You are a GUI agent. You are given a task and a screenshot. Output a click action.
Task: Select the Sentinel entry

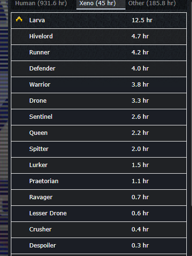tap(99, 117)
